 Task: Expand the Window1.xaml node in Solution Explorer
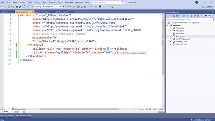pos(170,42)
